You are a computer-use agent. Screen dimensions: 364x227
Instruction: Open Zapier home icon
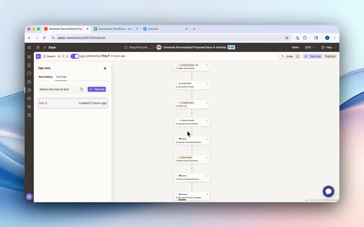pyautogui.click(x=29, y=47)
